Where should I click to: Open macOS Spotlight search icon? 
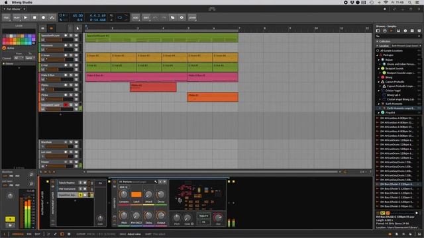tap(410, 2)
